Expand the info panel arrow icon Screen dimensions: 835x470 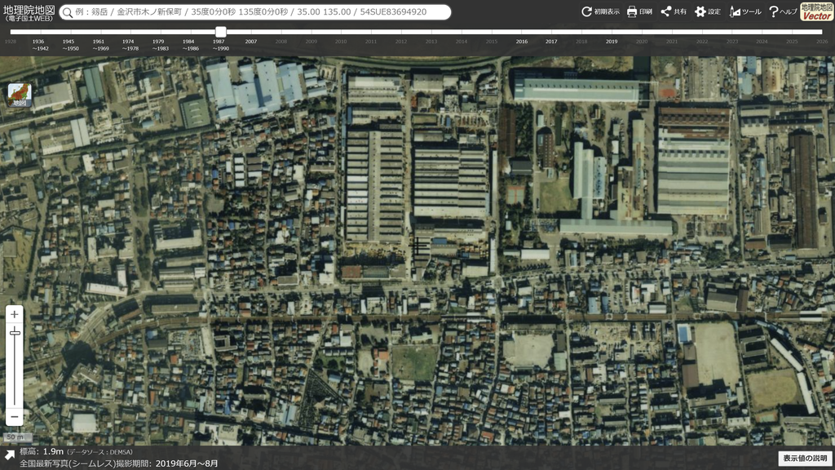[10, 455]
